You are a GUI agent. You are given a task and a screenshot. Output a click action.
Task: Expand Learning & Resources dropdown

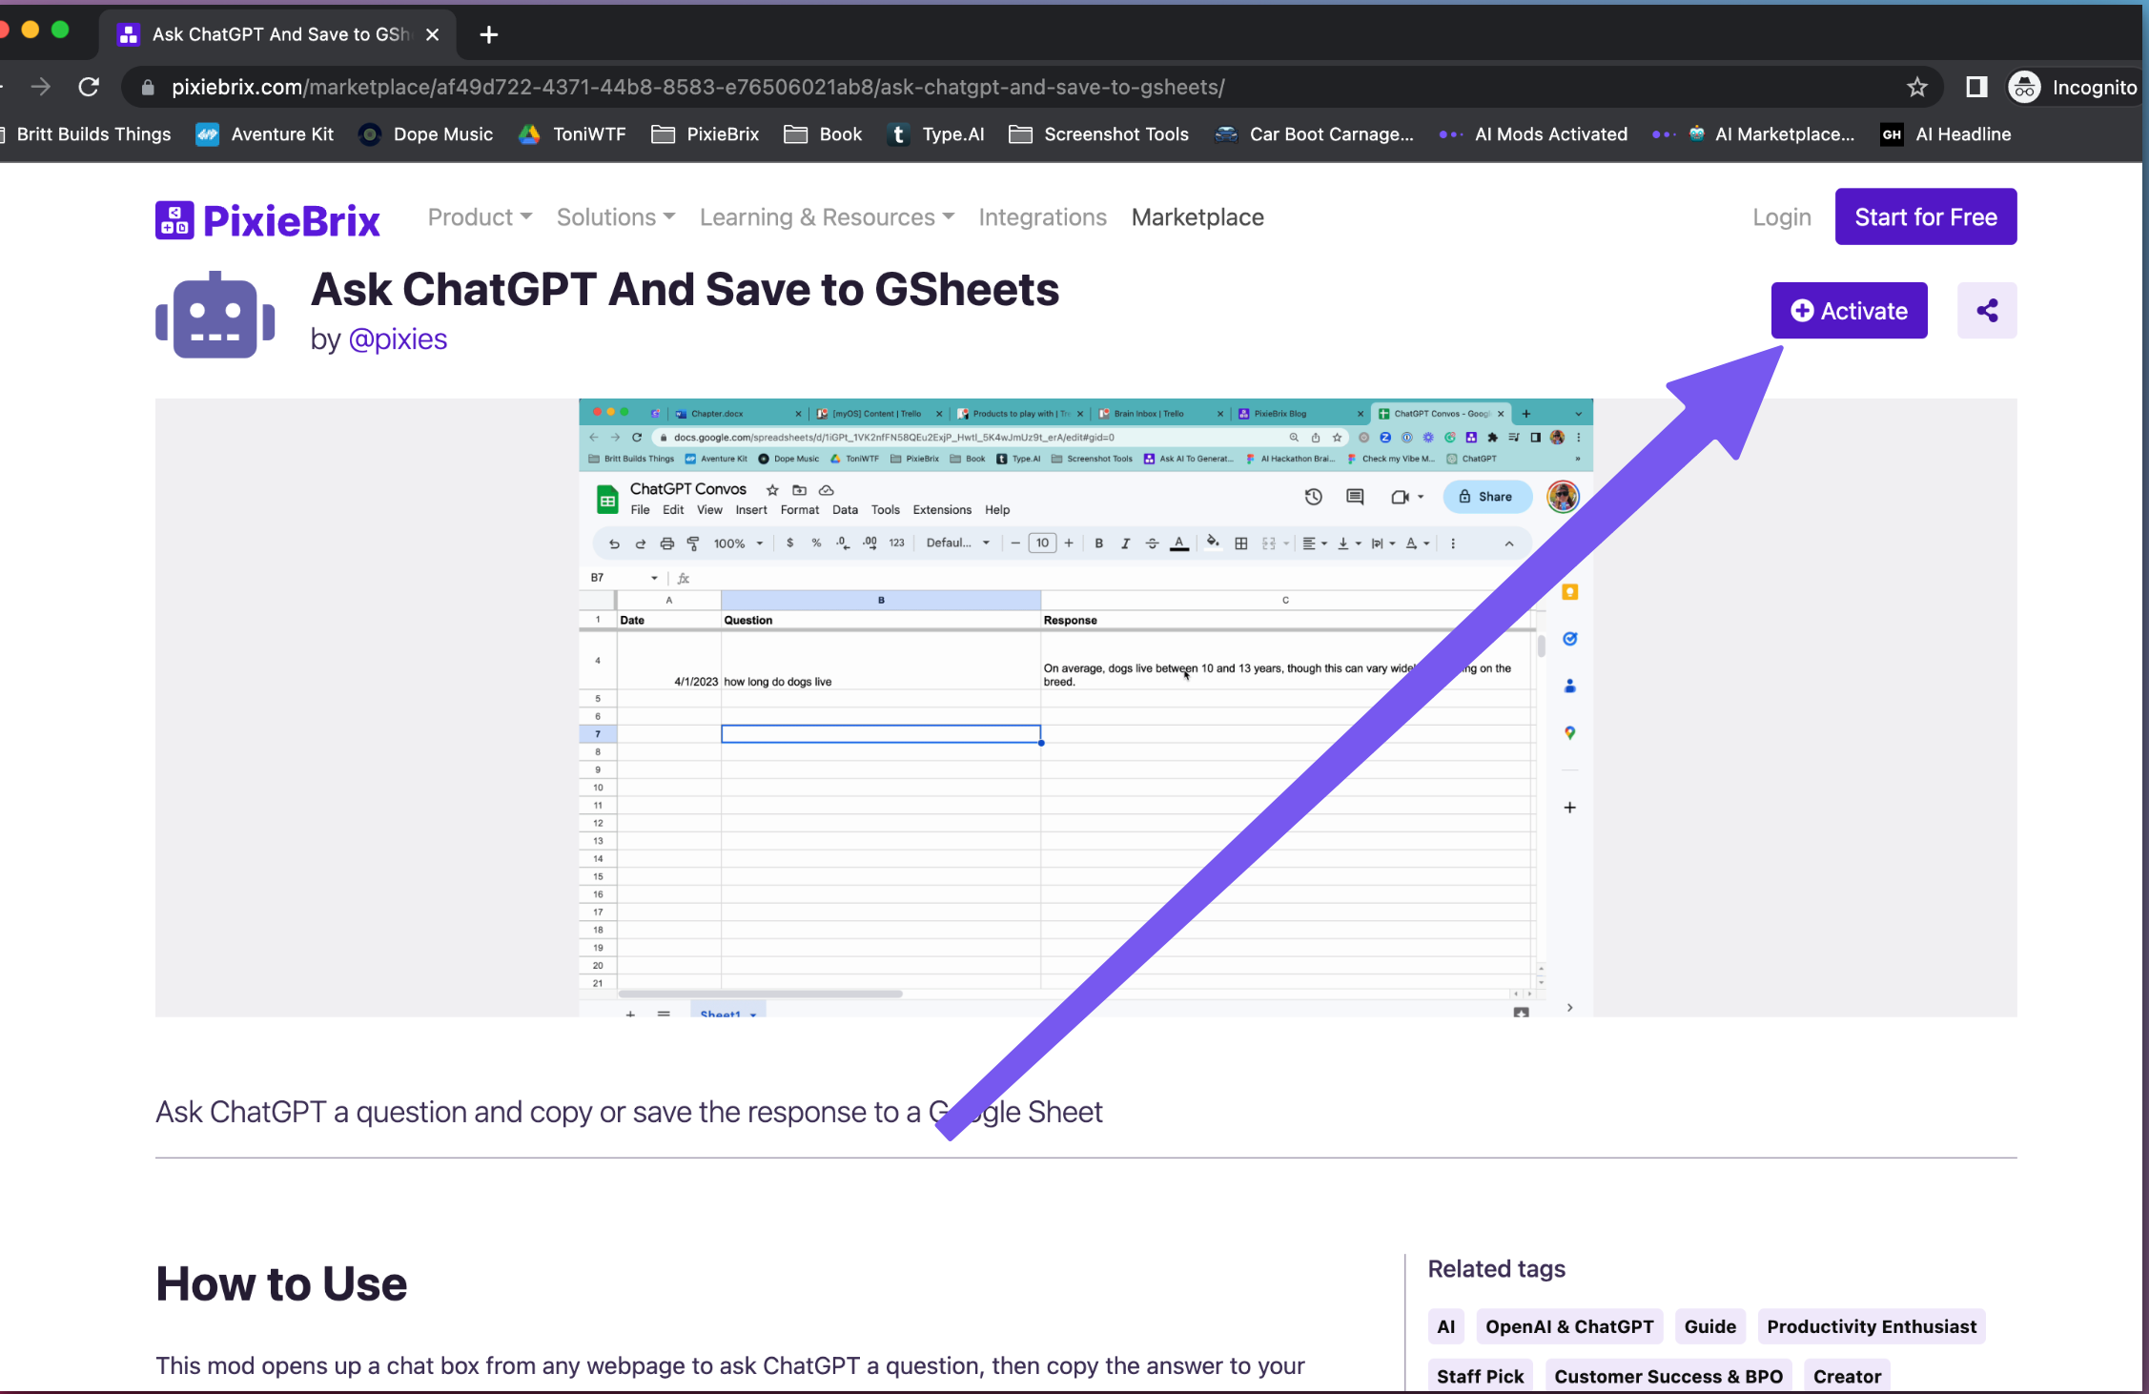click(x=827, y=217)
